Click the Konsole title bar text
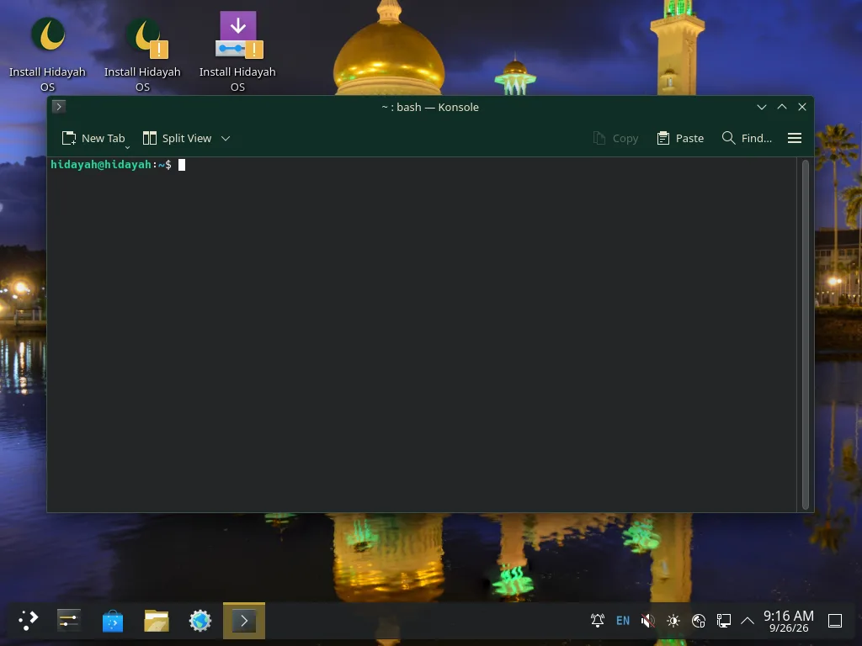The height and width of the screenshot is (646, 862). (x=430, y=107)
